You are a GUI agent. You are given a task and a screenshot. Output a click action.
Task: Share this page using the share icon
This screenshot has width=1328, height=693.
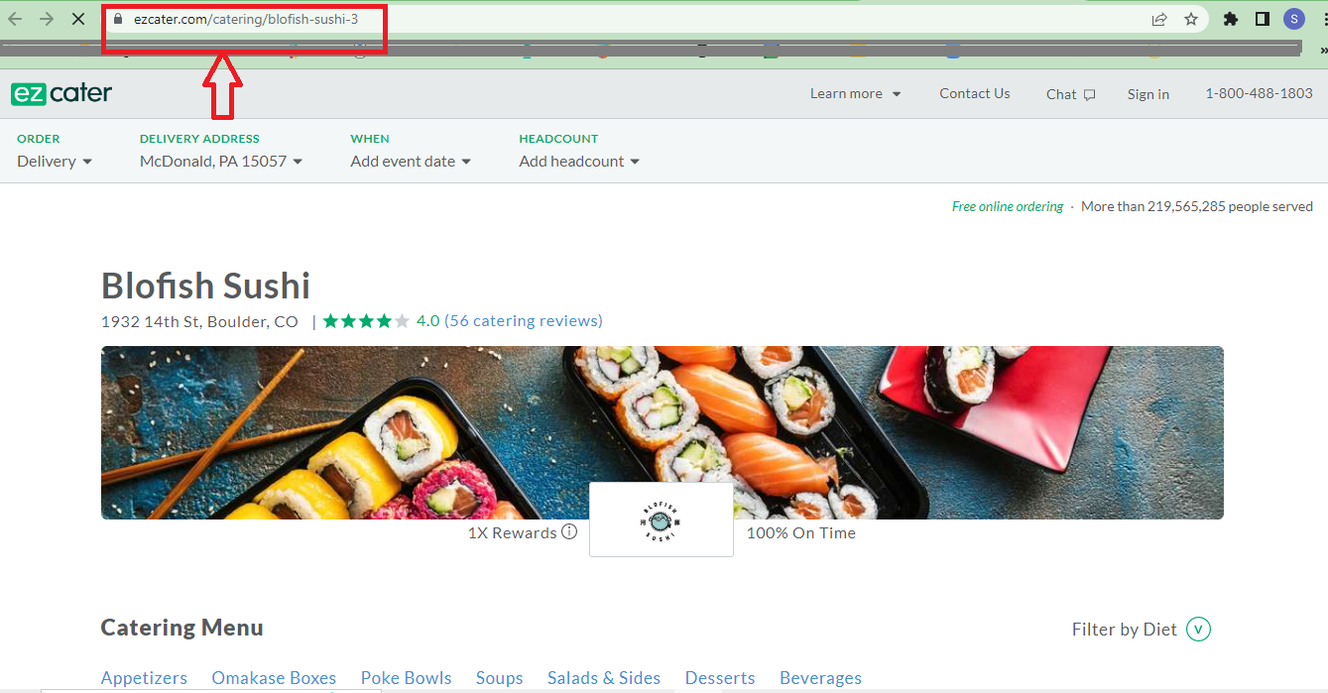1159,19
